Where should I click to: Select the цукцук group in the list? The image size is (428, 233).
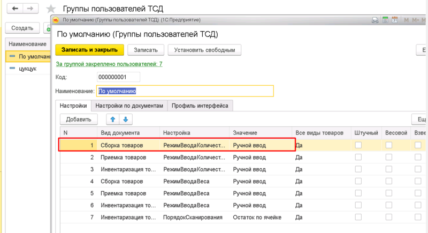coord(27,69)
